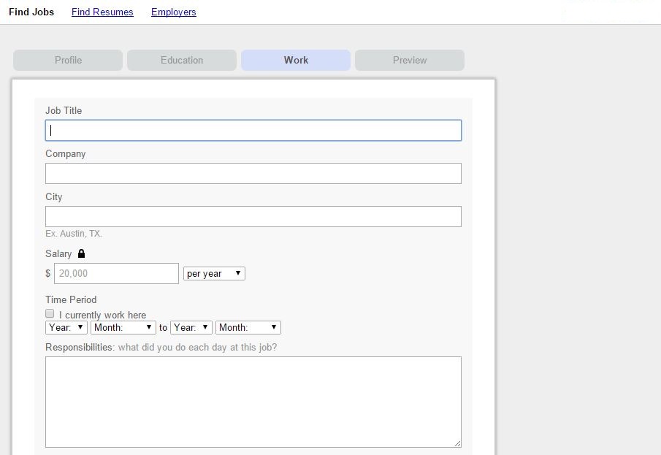Open the 'per year' salary period dropdown
The height and width of the screenshot is (455, 661).
pos(214,273)
